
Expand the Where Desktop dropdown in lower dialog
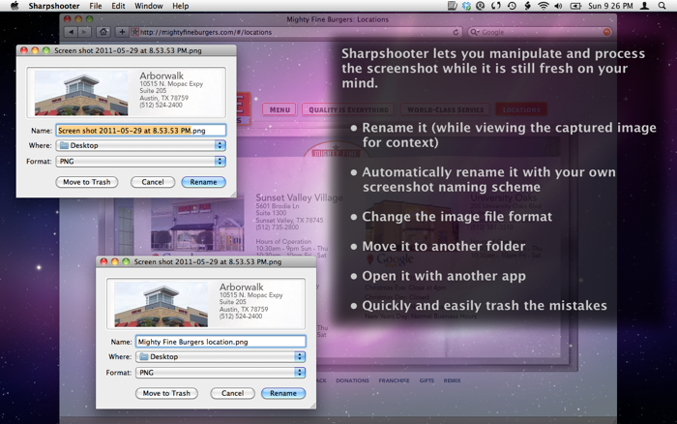(x=220, y=356)
